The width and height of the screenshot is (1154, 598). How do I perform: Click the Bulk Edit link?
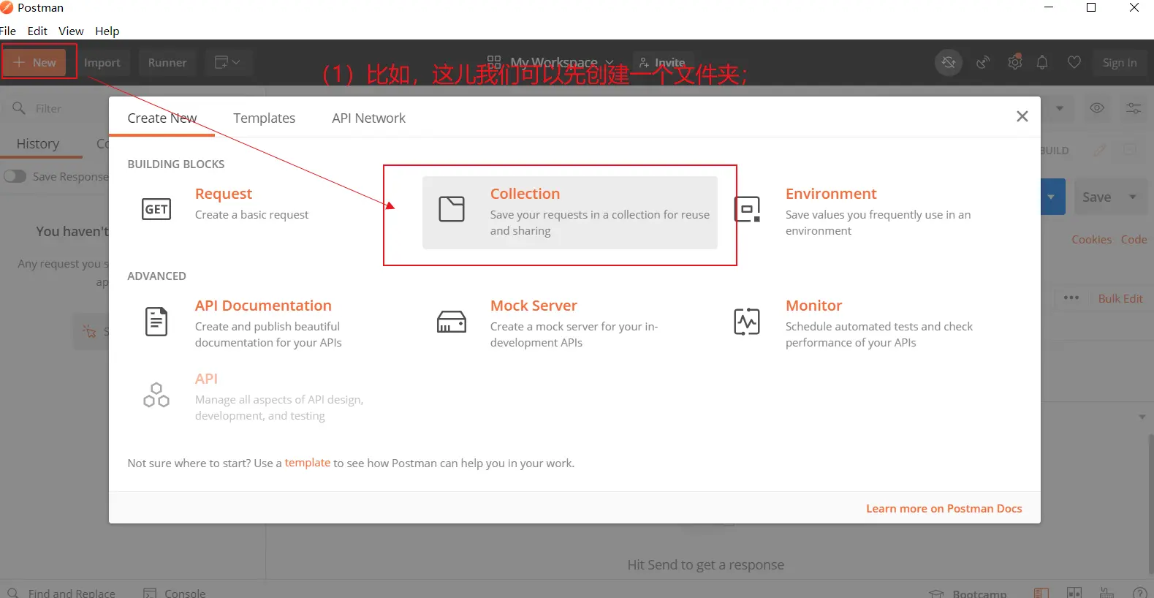[x=1120, y=298]
